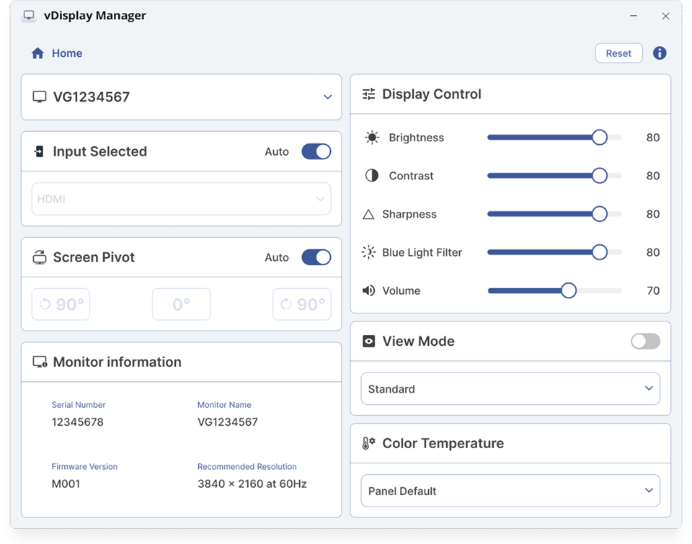This screenshot has width=692, height=544.
Task: Click the Home house icon
Action: coord(37,53)
